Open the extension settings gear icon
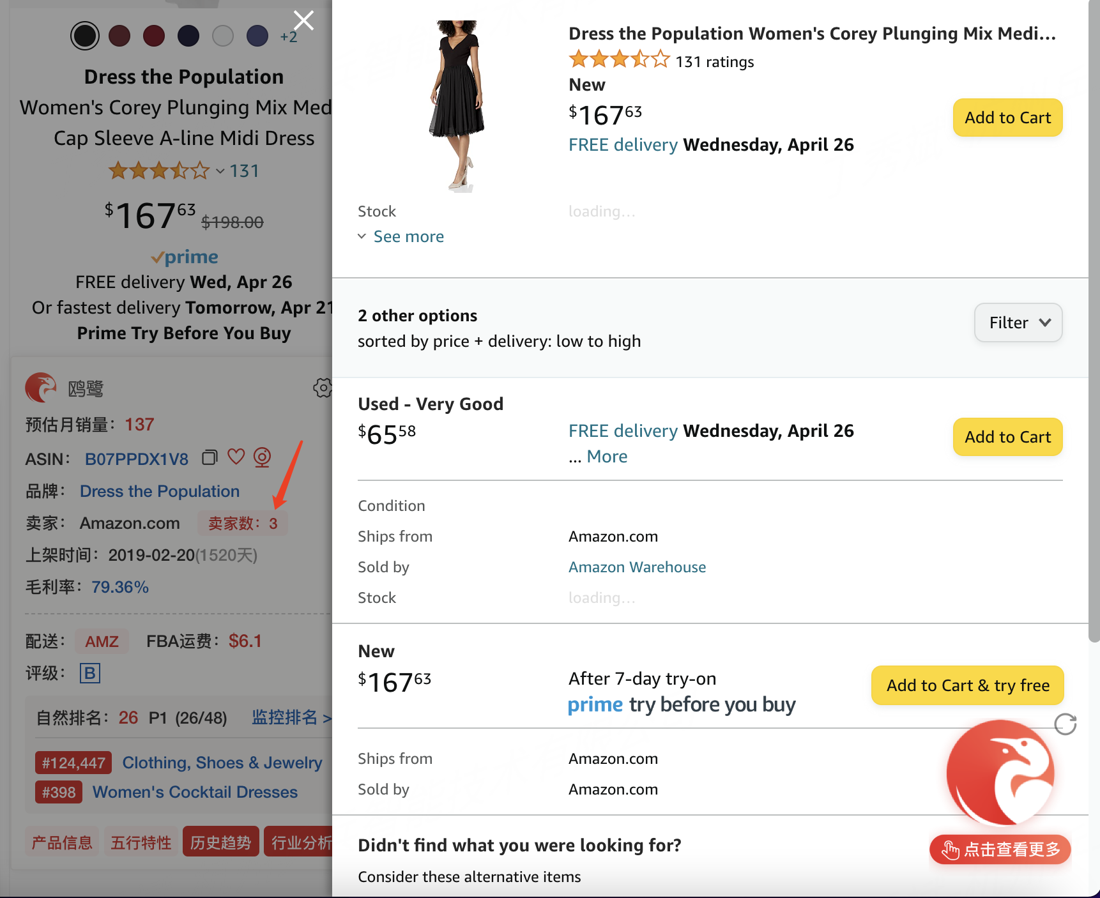The height and width of the screenshot is (898, 1100). point(323,388)
